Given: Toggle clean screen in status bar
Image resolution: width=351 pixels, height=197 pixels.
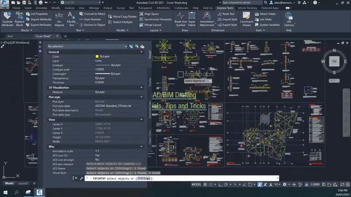Looking at the screenshot, I should click(342, 184).
